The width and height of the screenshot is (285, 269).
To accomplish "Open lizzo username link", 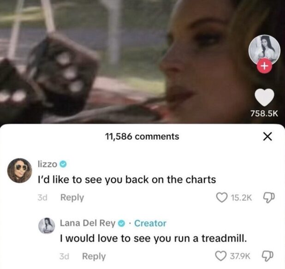I will pos(47,164).
